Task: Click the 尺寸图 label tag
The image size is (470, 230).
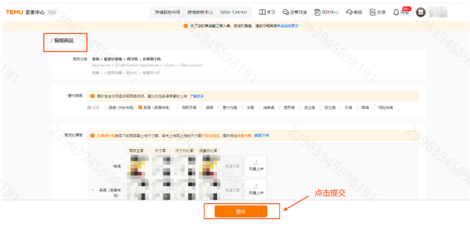Action: pyautogui.click(x=160, y=150)
